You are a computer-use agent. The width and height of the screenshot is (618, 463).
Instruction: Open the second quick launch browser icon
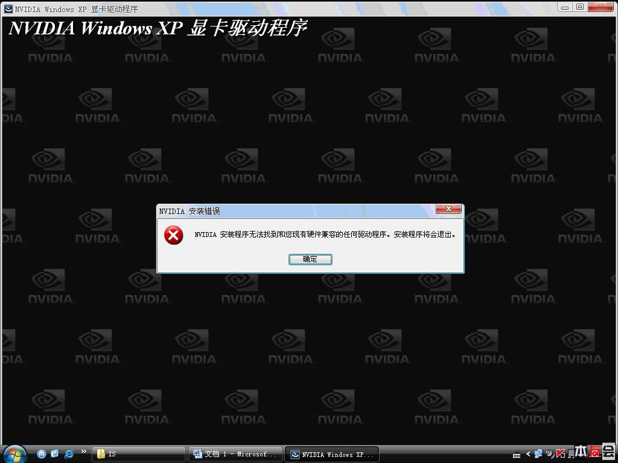(55, 454)
